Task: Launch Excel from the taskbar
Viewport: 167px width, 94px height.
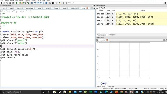Action: coord(91,92)
